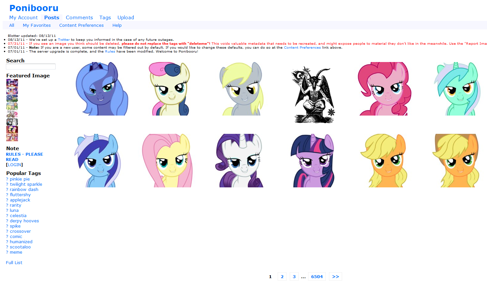Open the hatless Applejack thumbnail
Screen dimensions: 487x284
click(x=384, y=161)
